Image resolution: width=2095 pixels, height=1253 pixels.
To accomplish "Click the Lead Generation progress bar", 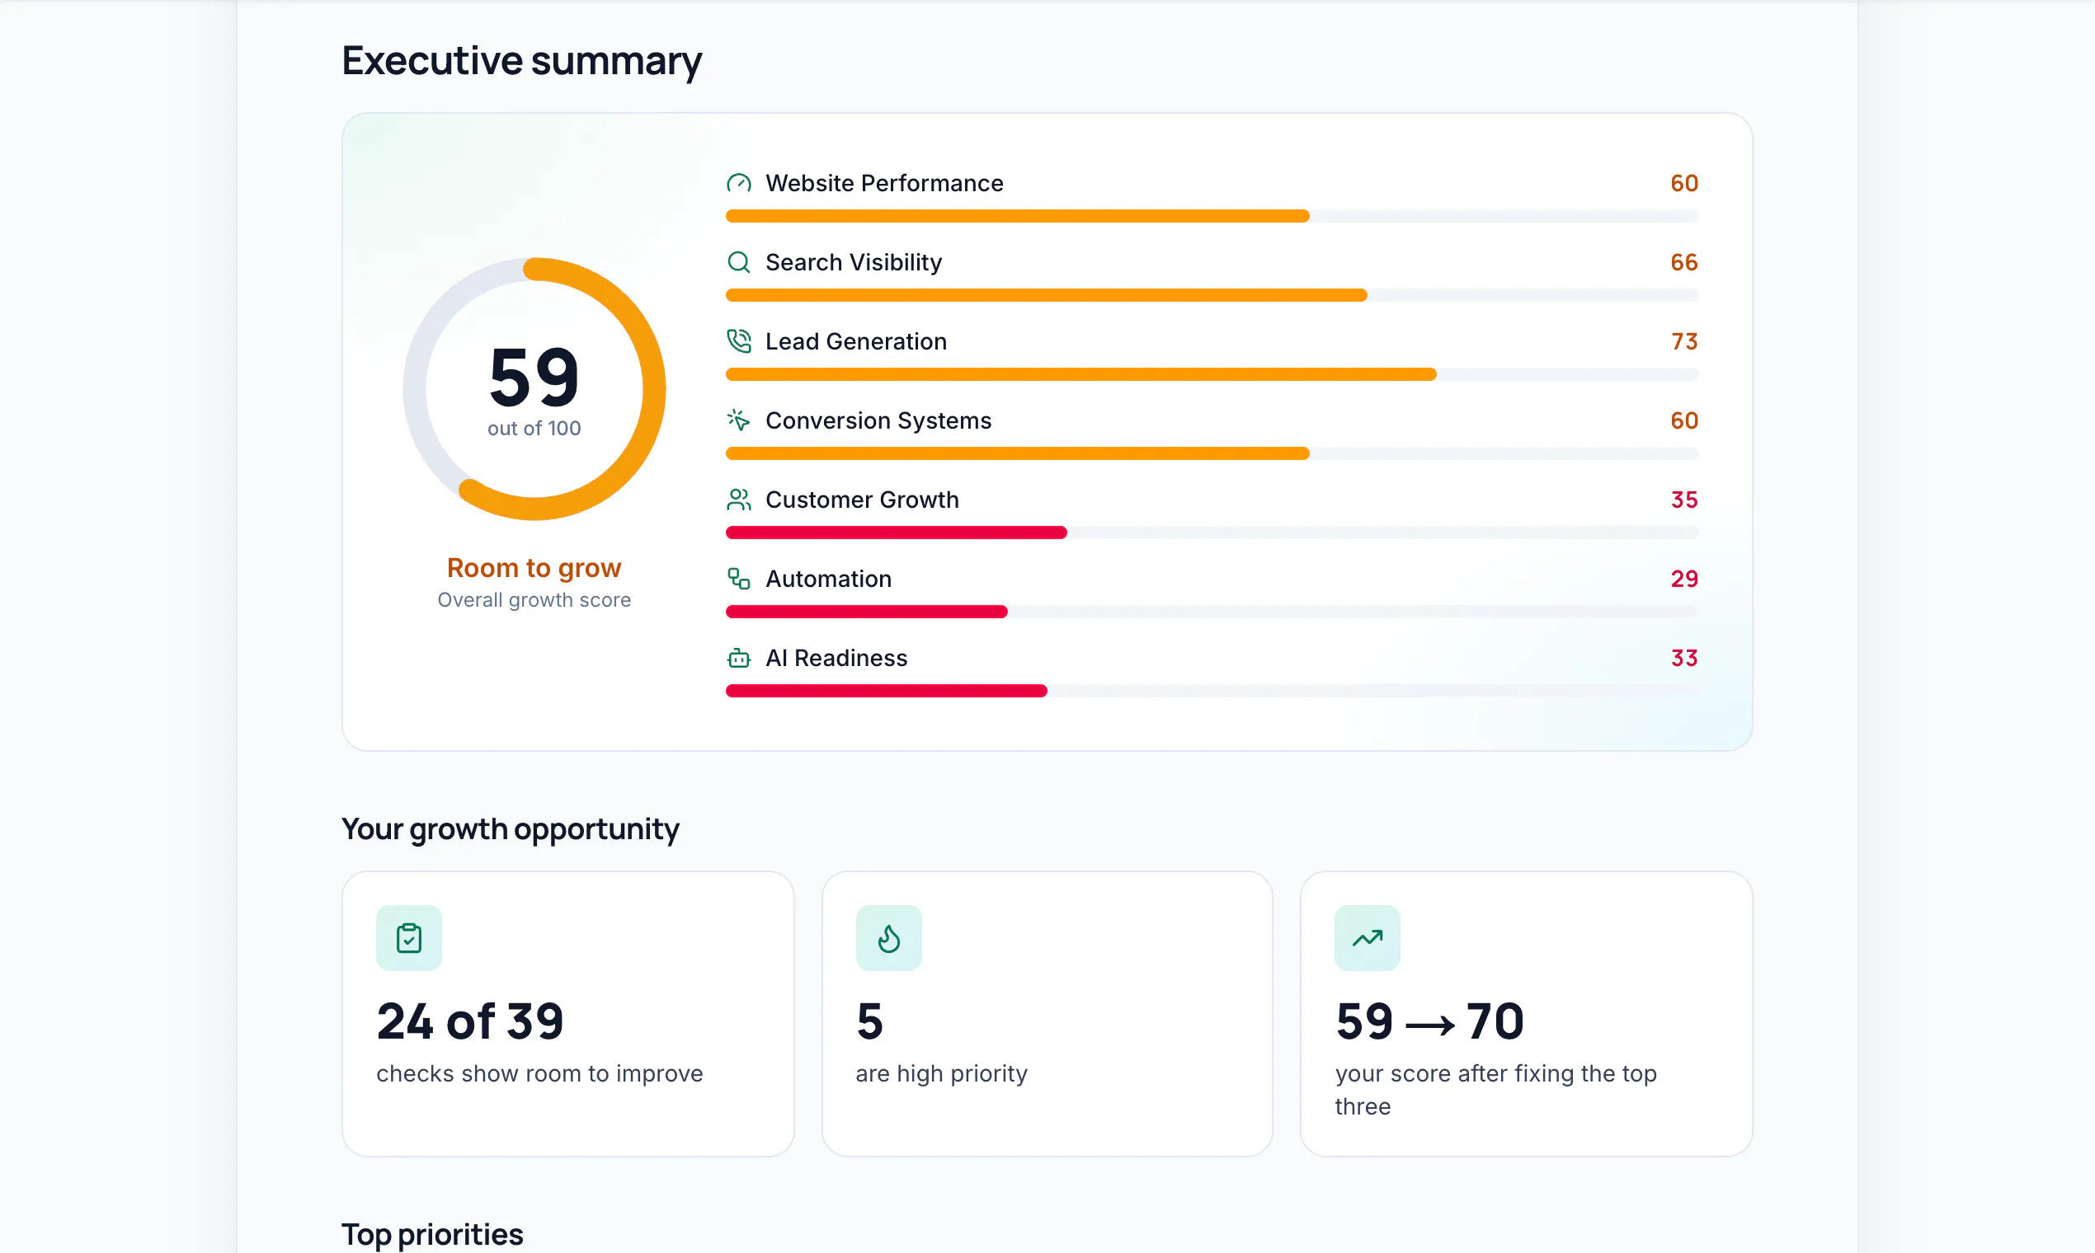I will pyautogui.click(x=1212, y=374).
